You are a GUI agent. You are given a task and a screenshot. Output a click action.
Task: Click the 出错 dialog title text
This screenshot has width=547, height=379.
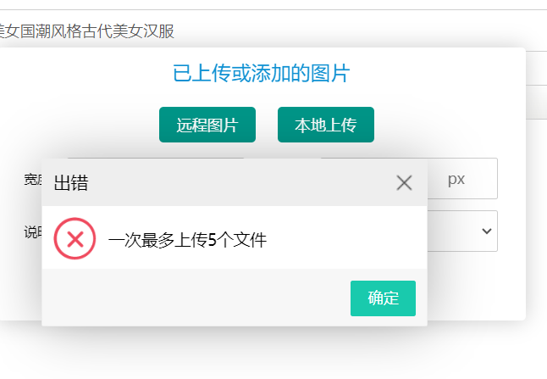click(x=70, y=182)
